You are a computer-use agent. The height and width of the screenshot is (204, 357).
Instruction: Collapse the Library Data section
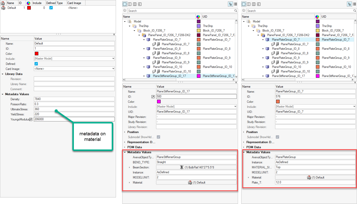pyautogui.click(x=3, y=74)
